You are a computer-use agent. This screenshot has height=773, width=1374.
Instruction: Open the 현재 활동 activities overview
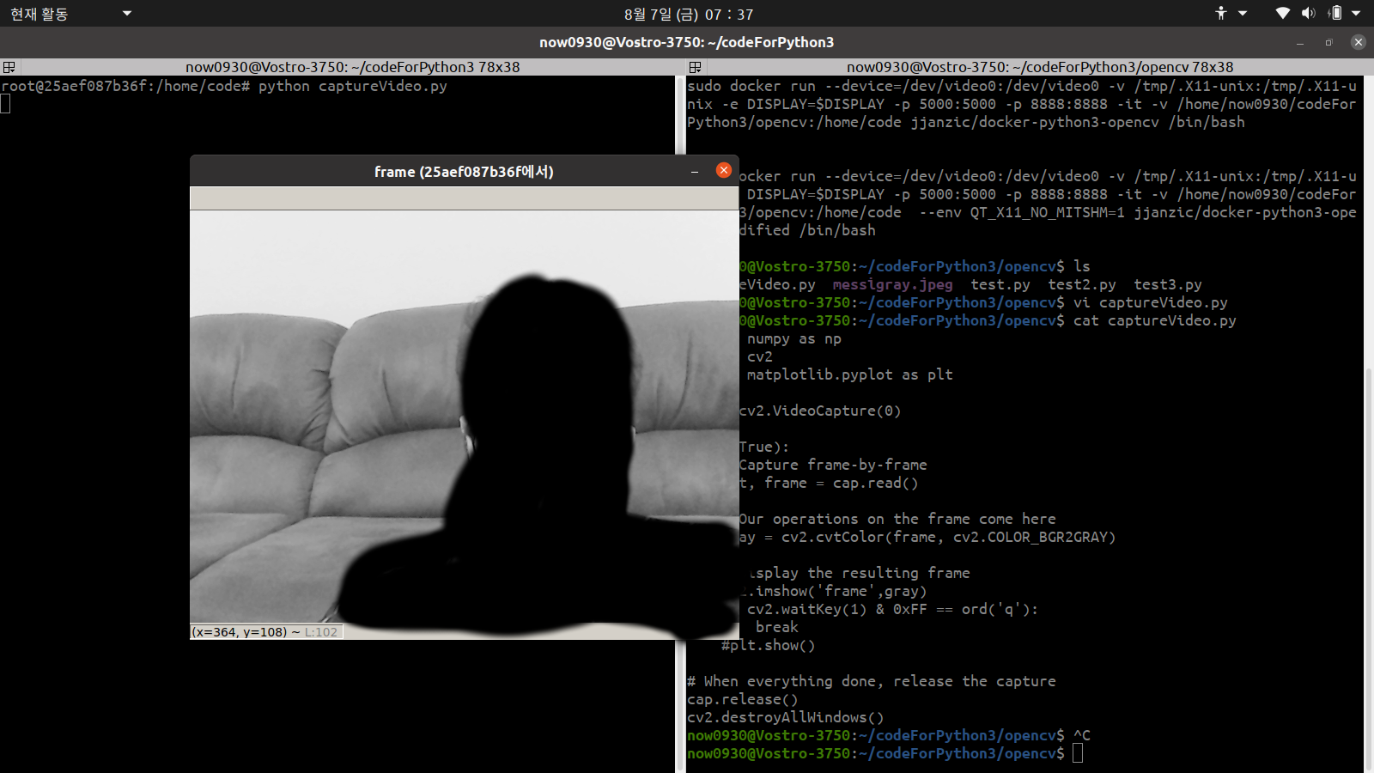pyautogui.click(x=40, y=14)
